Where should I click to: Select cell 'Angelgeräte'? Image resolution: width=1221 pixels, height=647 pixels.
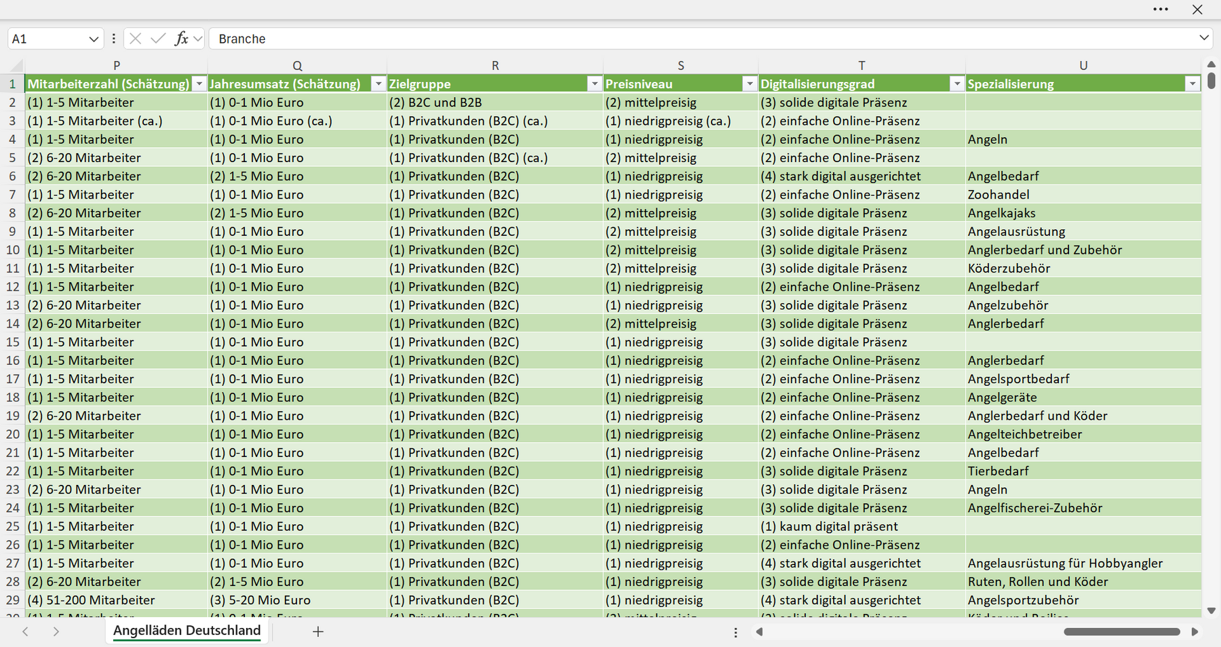pos(1083,397)
